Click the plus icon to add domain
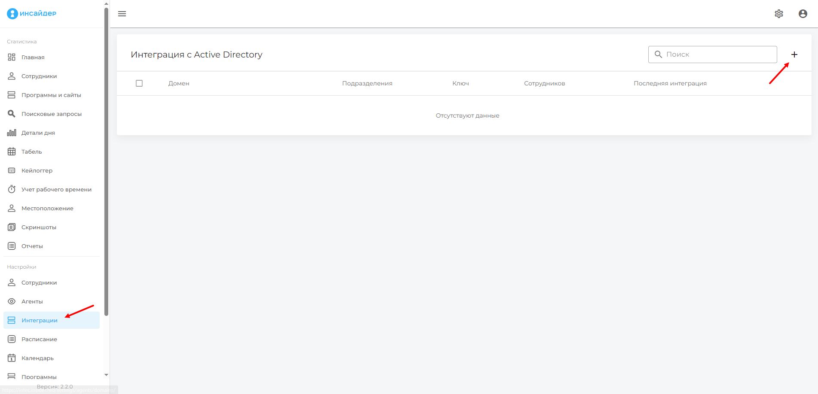The image size is (818, 394). click(794, 55)
